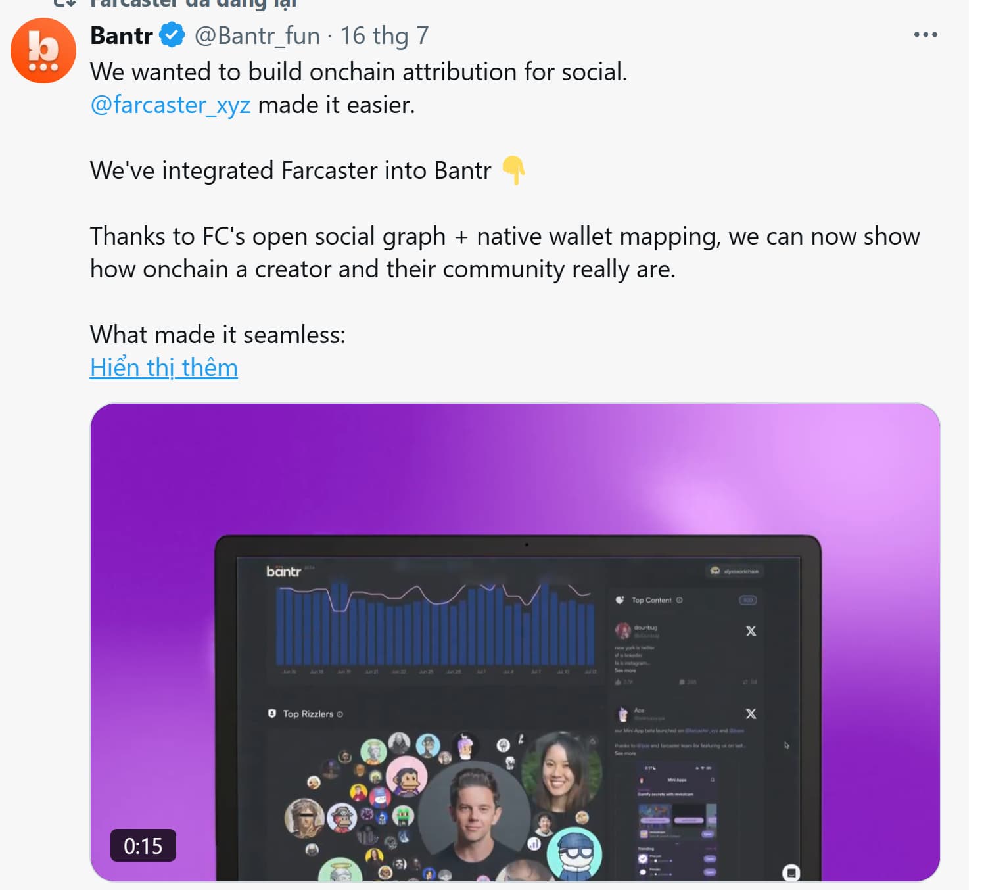Click the blue verified badge next to Bantr
Viewport: 984px width, 890px height.
(172, 35)
